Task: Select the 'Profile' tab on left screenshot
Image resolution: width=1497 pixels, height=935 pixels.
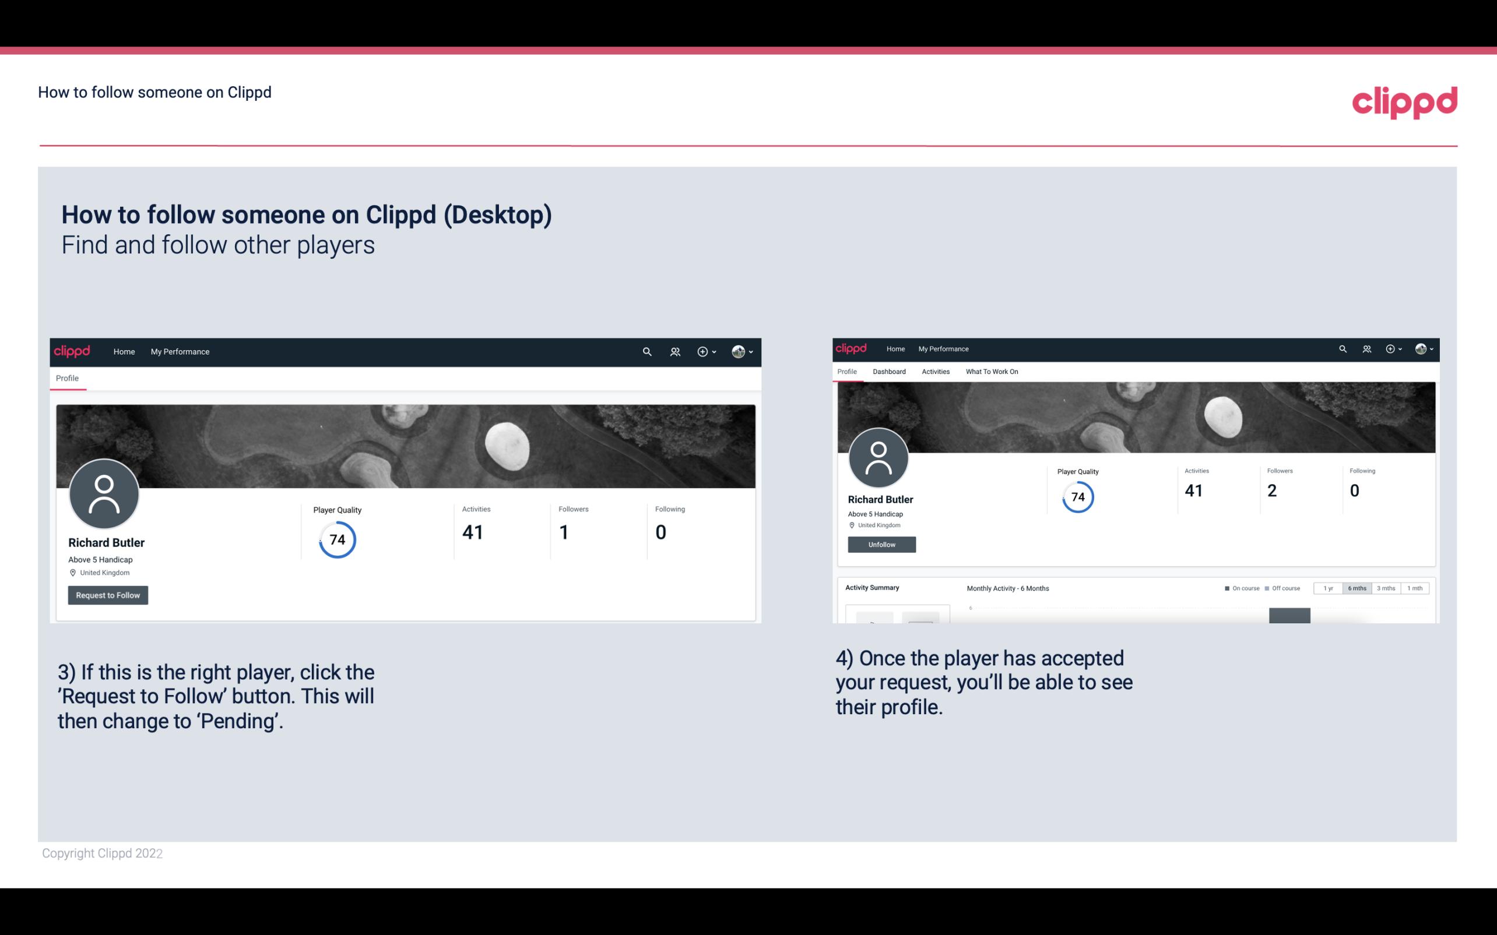Action: [67, 378]
